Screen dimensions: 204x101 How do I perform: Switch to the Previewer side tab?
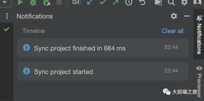pyautogui.click(x=199, y=81)
